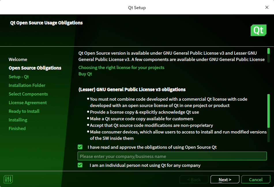
Task: Click the Qt logo in the top right
Action: [258, 30]
